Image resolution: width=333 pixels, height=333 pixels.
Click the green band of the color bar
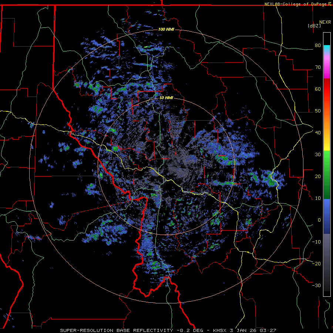point(327,175)
